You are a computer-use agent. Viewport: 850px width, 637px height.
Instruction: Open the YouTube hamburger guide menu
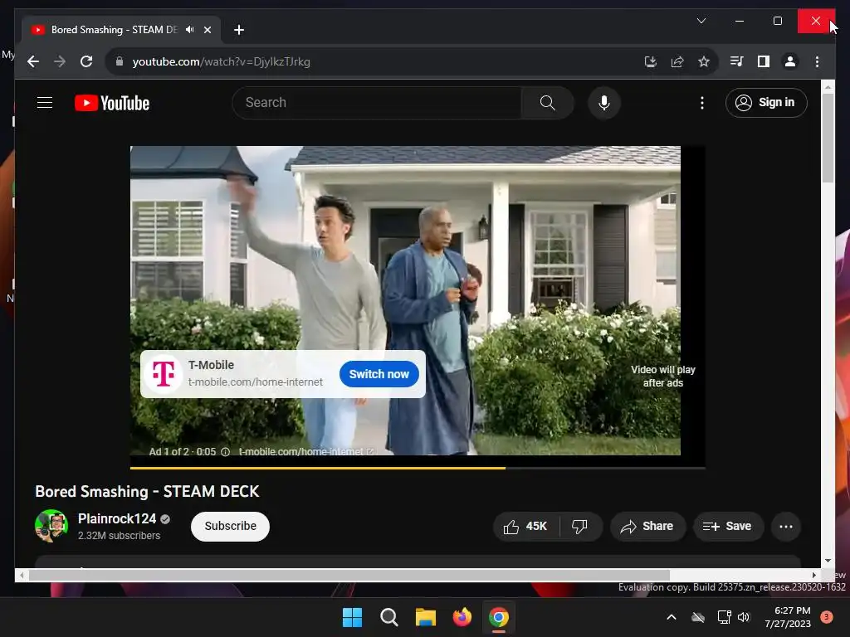(45, 102)
